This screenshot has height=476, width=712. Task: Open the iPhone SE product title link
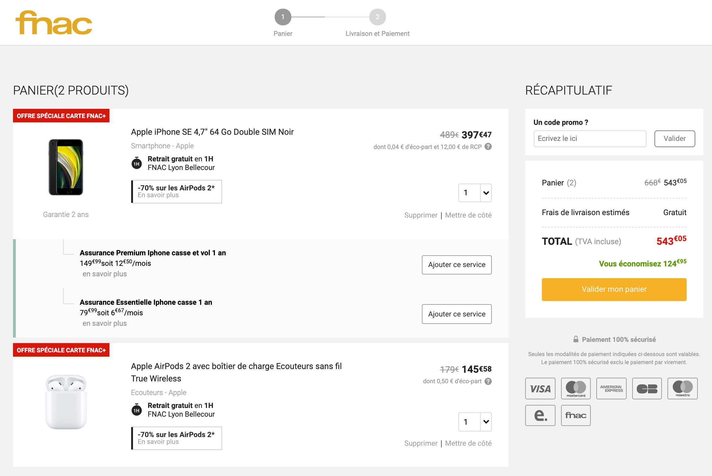pyautogui.click(x=212, y=132)
